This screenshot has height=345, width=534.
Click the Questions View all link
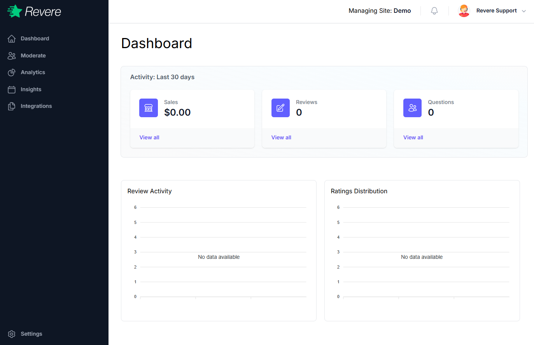(413, 137)
